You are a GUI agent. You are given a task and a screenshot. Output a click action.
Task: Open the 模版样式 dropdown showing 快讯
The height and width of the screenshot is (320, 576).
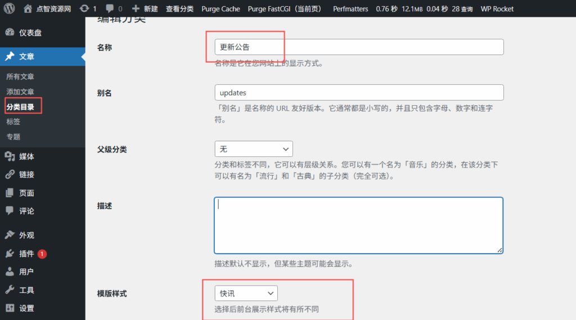click(246, 293)
